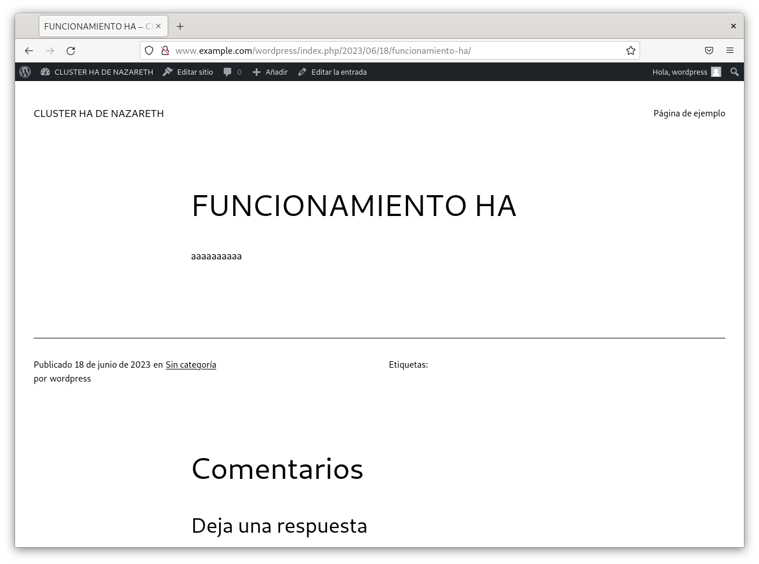The width and height of the screenshot is (759, 564).
Task: Go back to the previous page
Action: (x=29, y=50)
